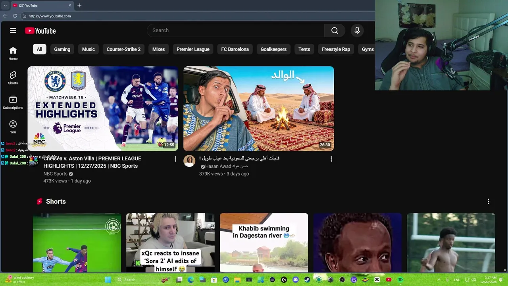Reload the page with refresh button
This screenshot has width=508, height=286.
15,16
